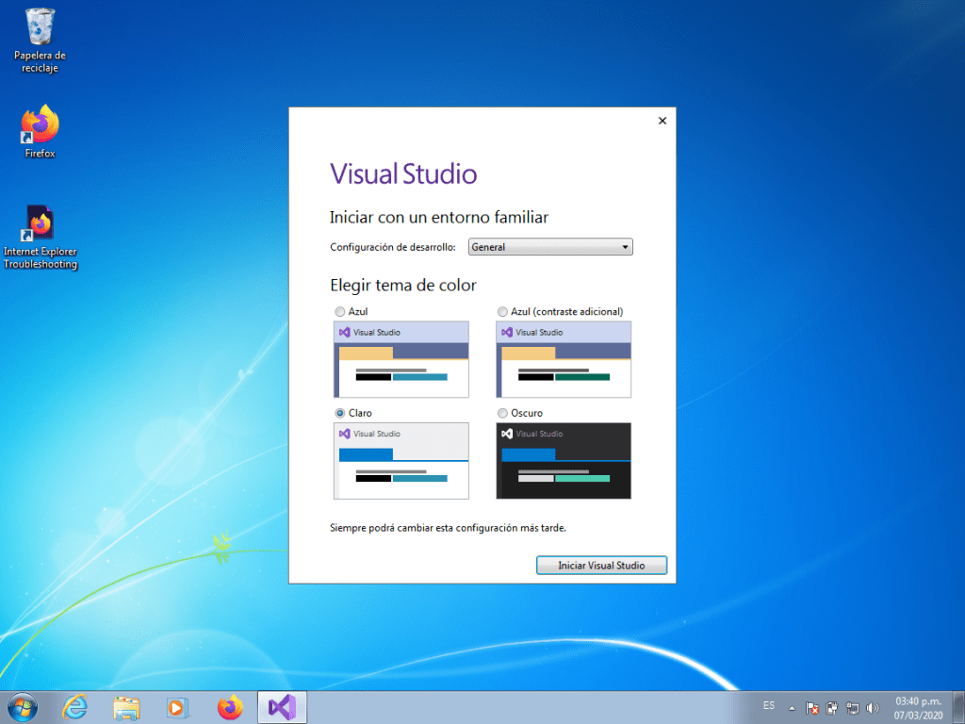Launch Windows Explorer from the taskbar
965x724 pixels.
126,707
